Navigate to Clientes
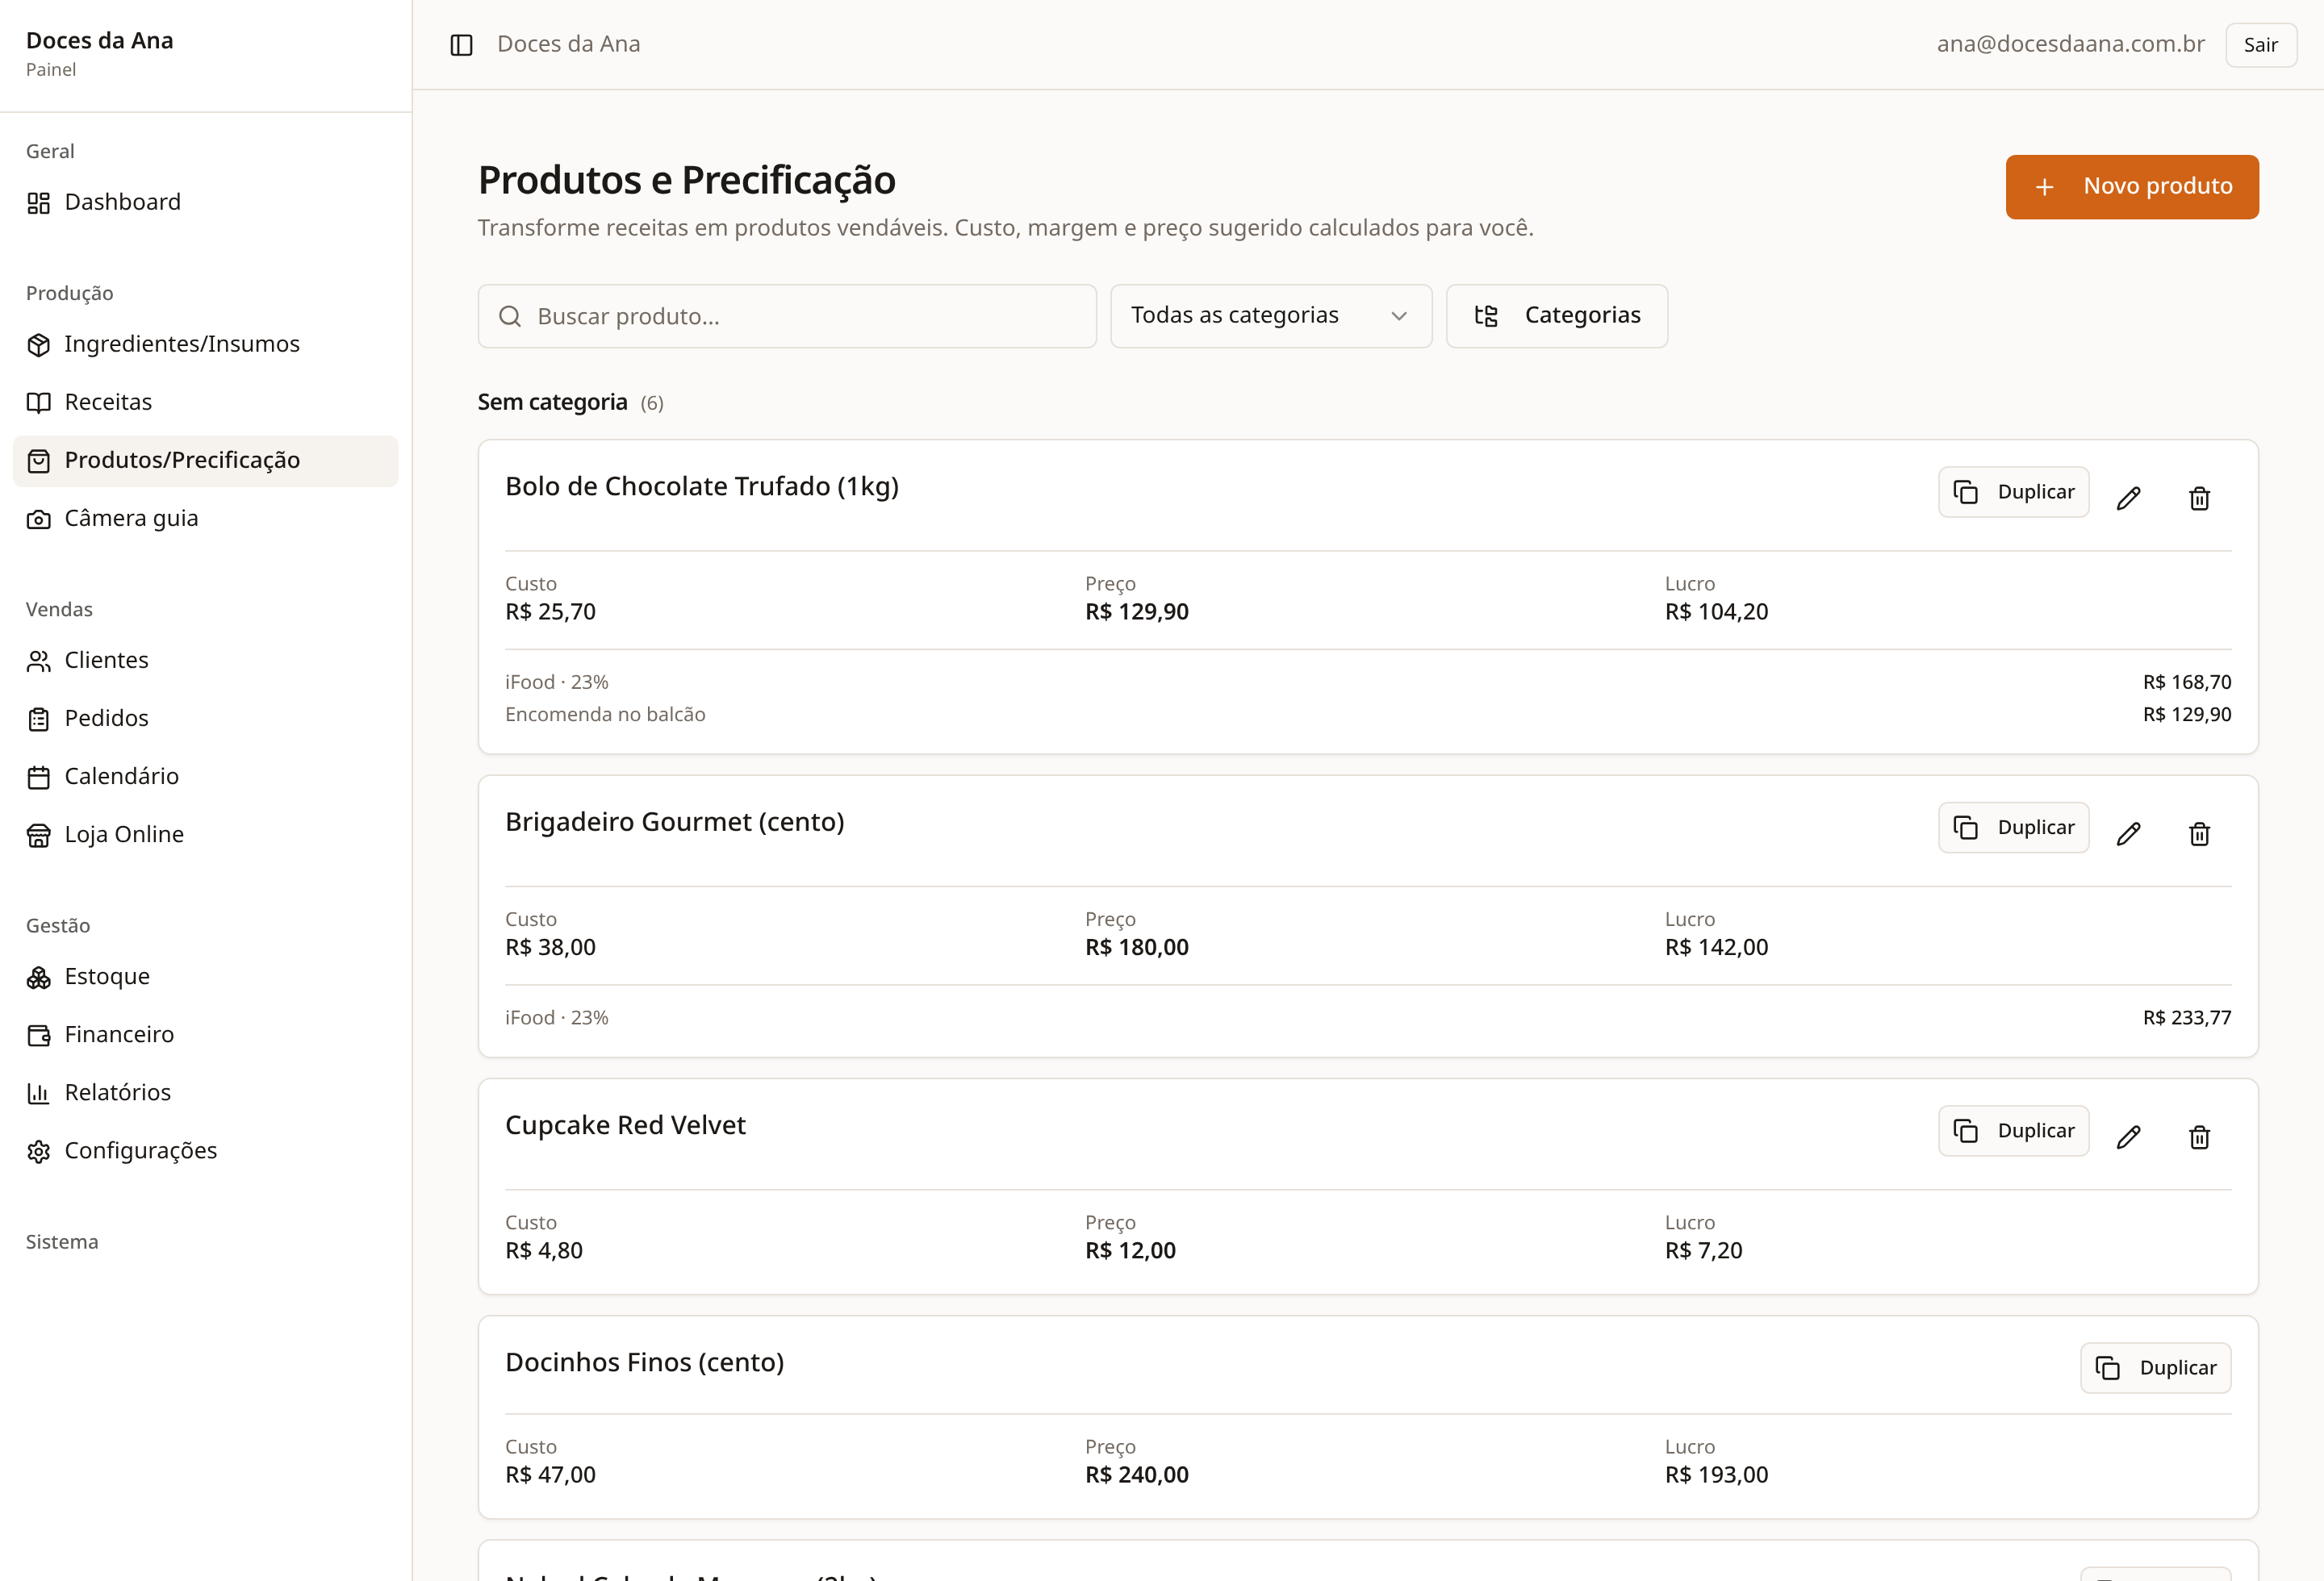 (205, 660)
